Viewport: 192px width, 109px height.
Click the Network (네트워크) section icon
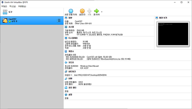point(66,72)
